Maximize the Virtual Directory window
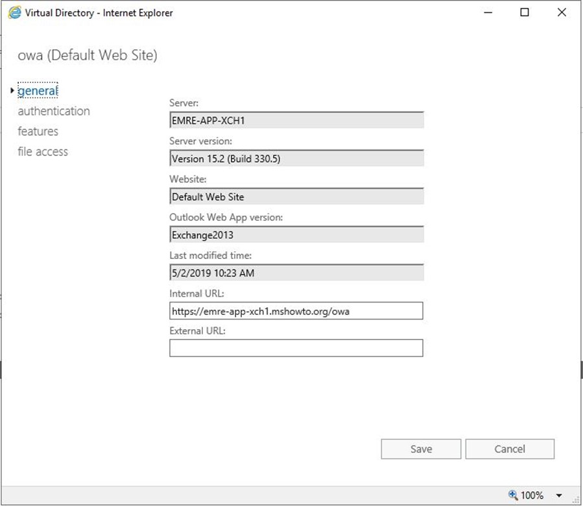 point(525,12)
